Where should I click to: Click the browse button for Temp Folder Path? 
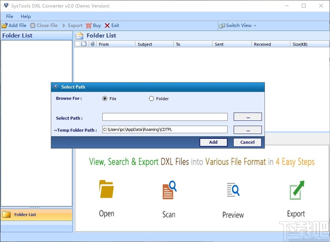[x=248, y=129]
